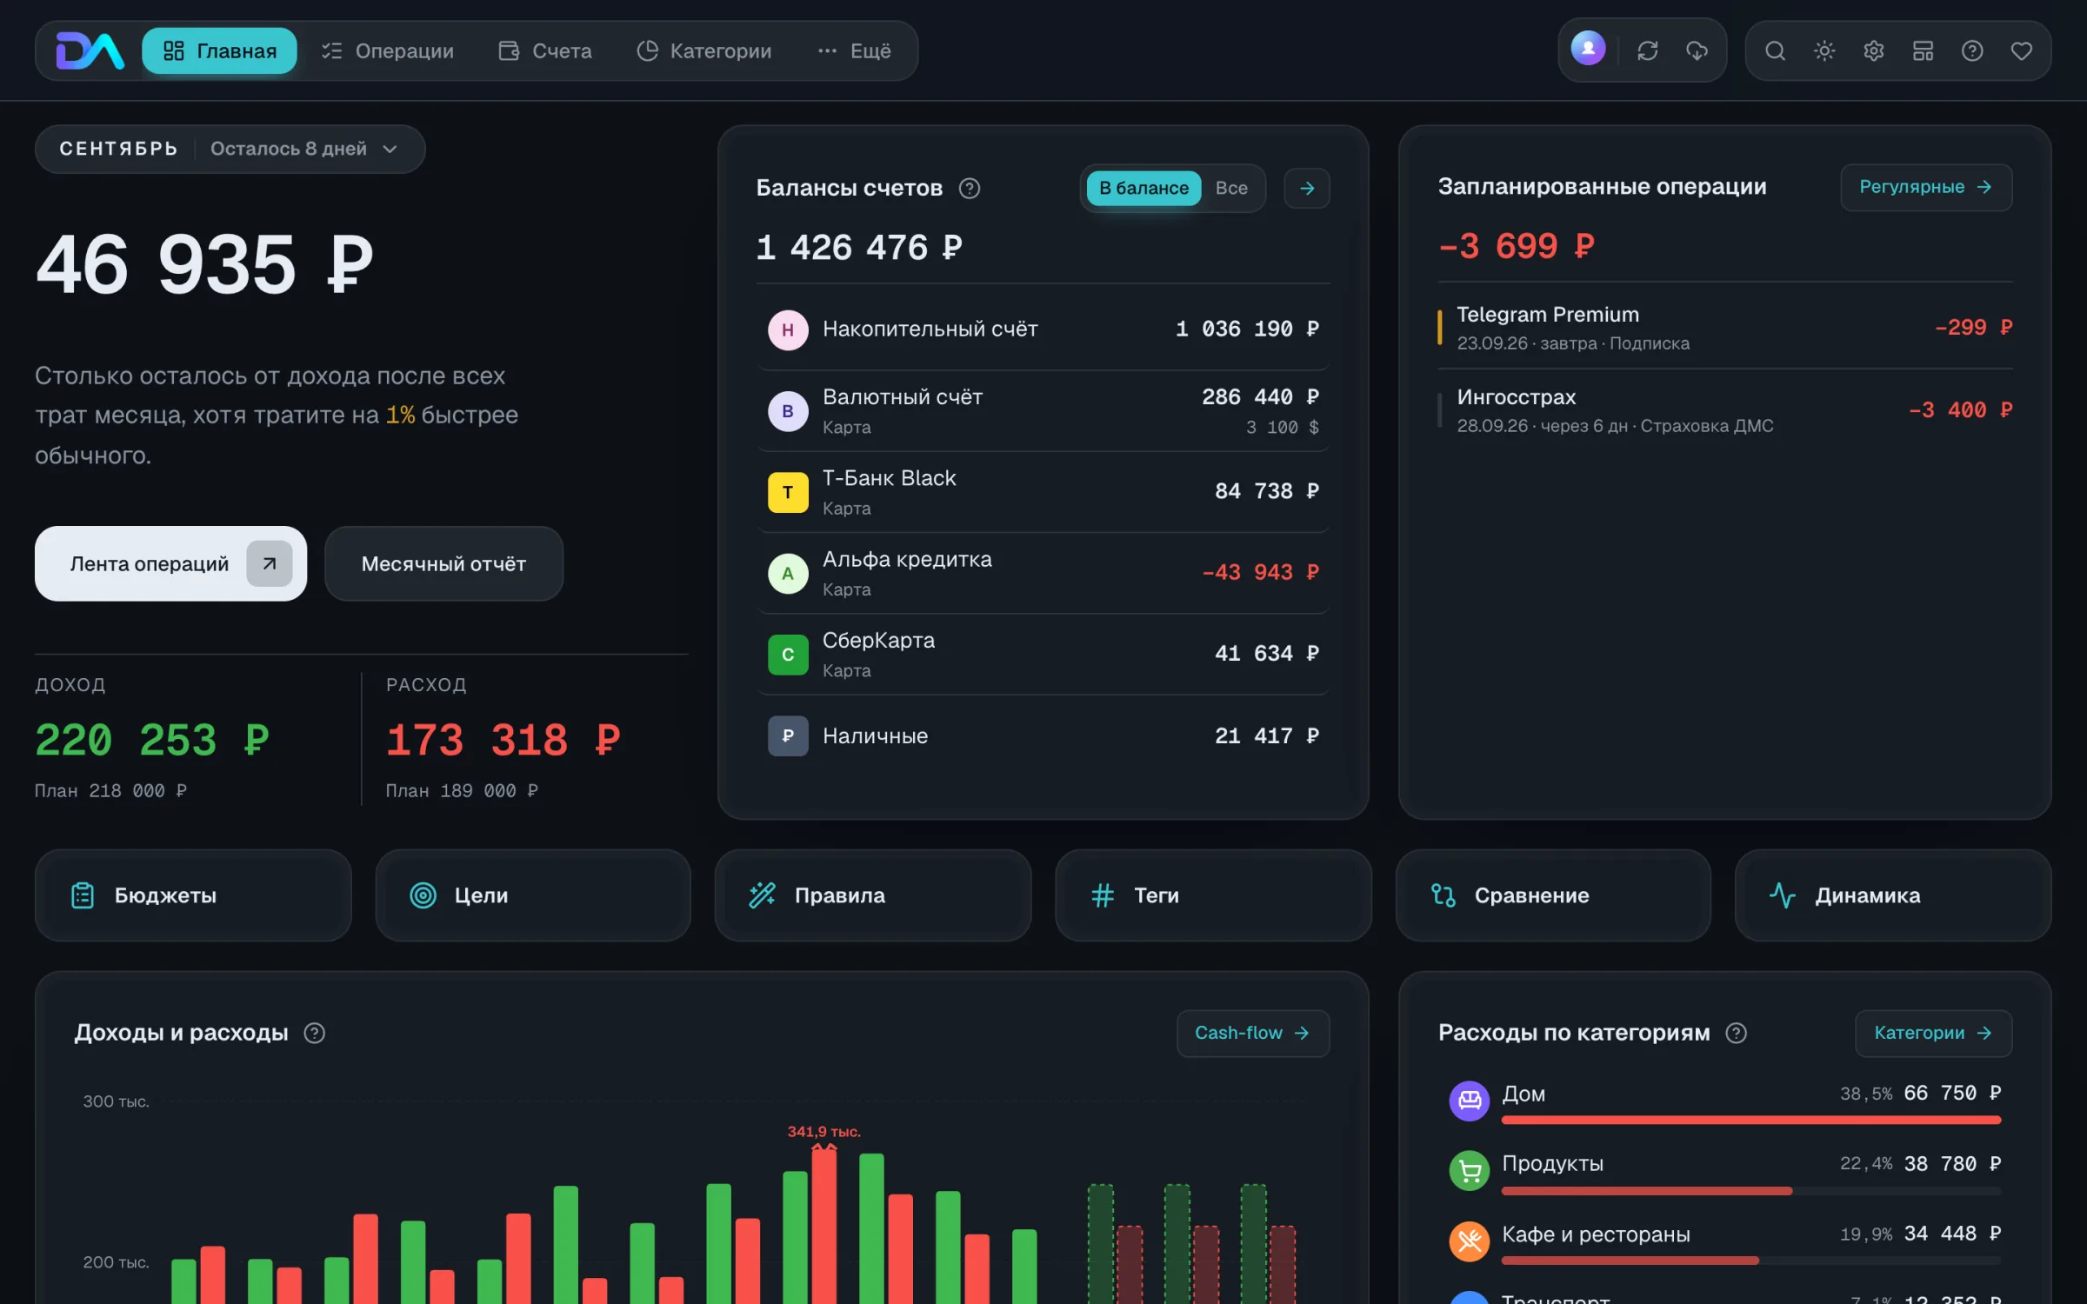Open the Категории link in expenses panel
The height and width of the screenshot is (1304, 2087).
coord(1933,1033)
